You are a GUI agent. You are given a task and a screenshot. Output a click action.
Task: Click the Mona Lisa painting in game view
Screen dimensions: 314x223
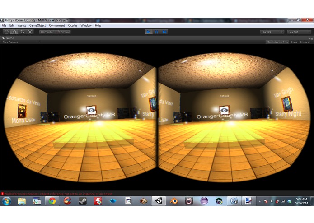tap(22, 111)
